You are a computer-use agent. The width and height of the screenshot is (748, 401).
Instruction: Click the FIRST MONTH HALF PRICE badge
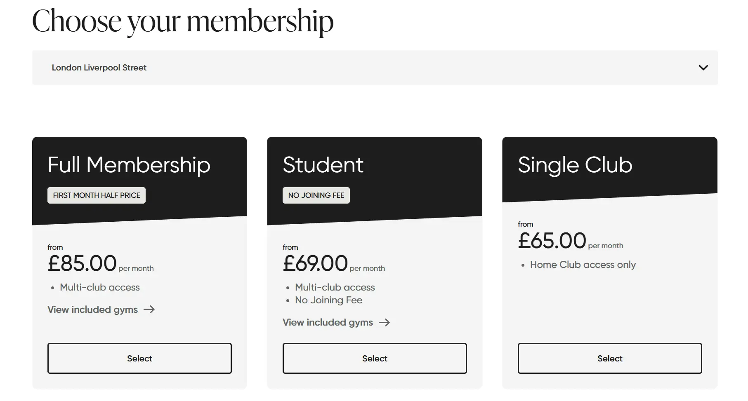click(x=97, y=195)
